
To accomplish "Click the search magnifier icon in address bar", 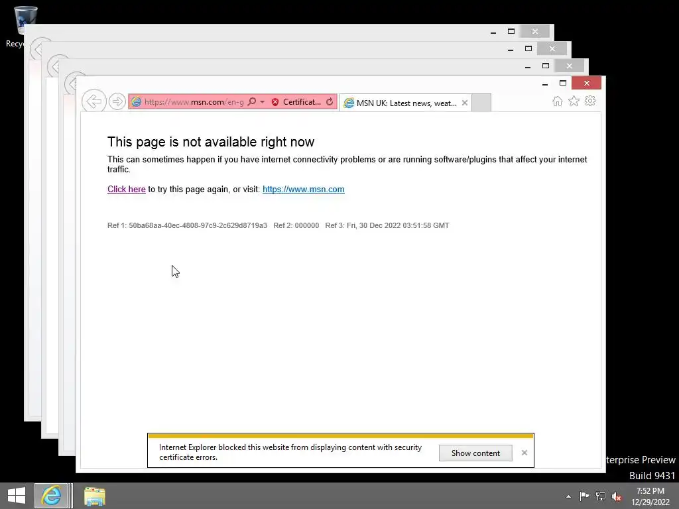I will coord(251,101).
